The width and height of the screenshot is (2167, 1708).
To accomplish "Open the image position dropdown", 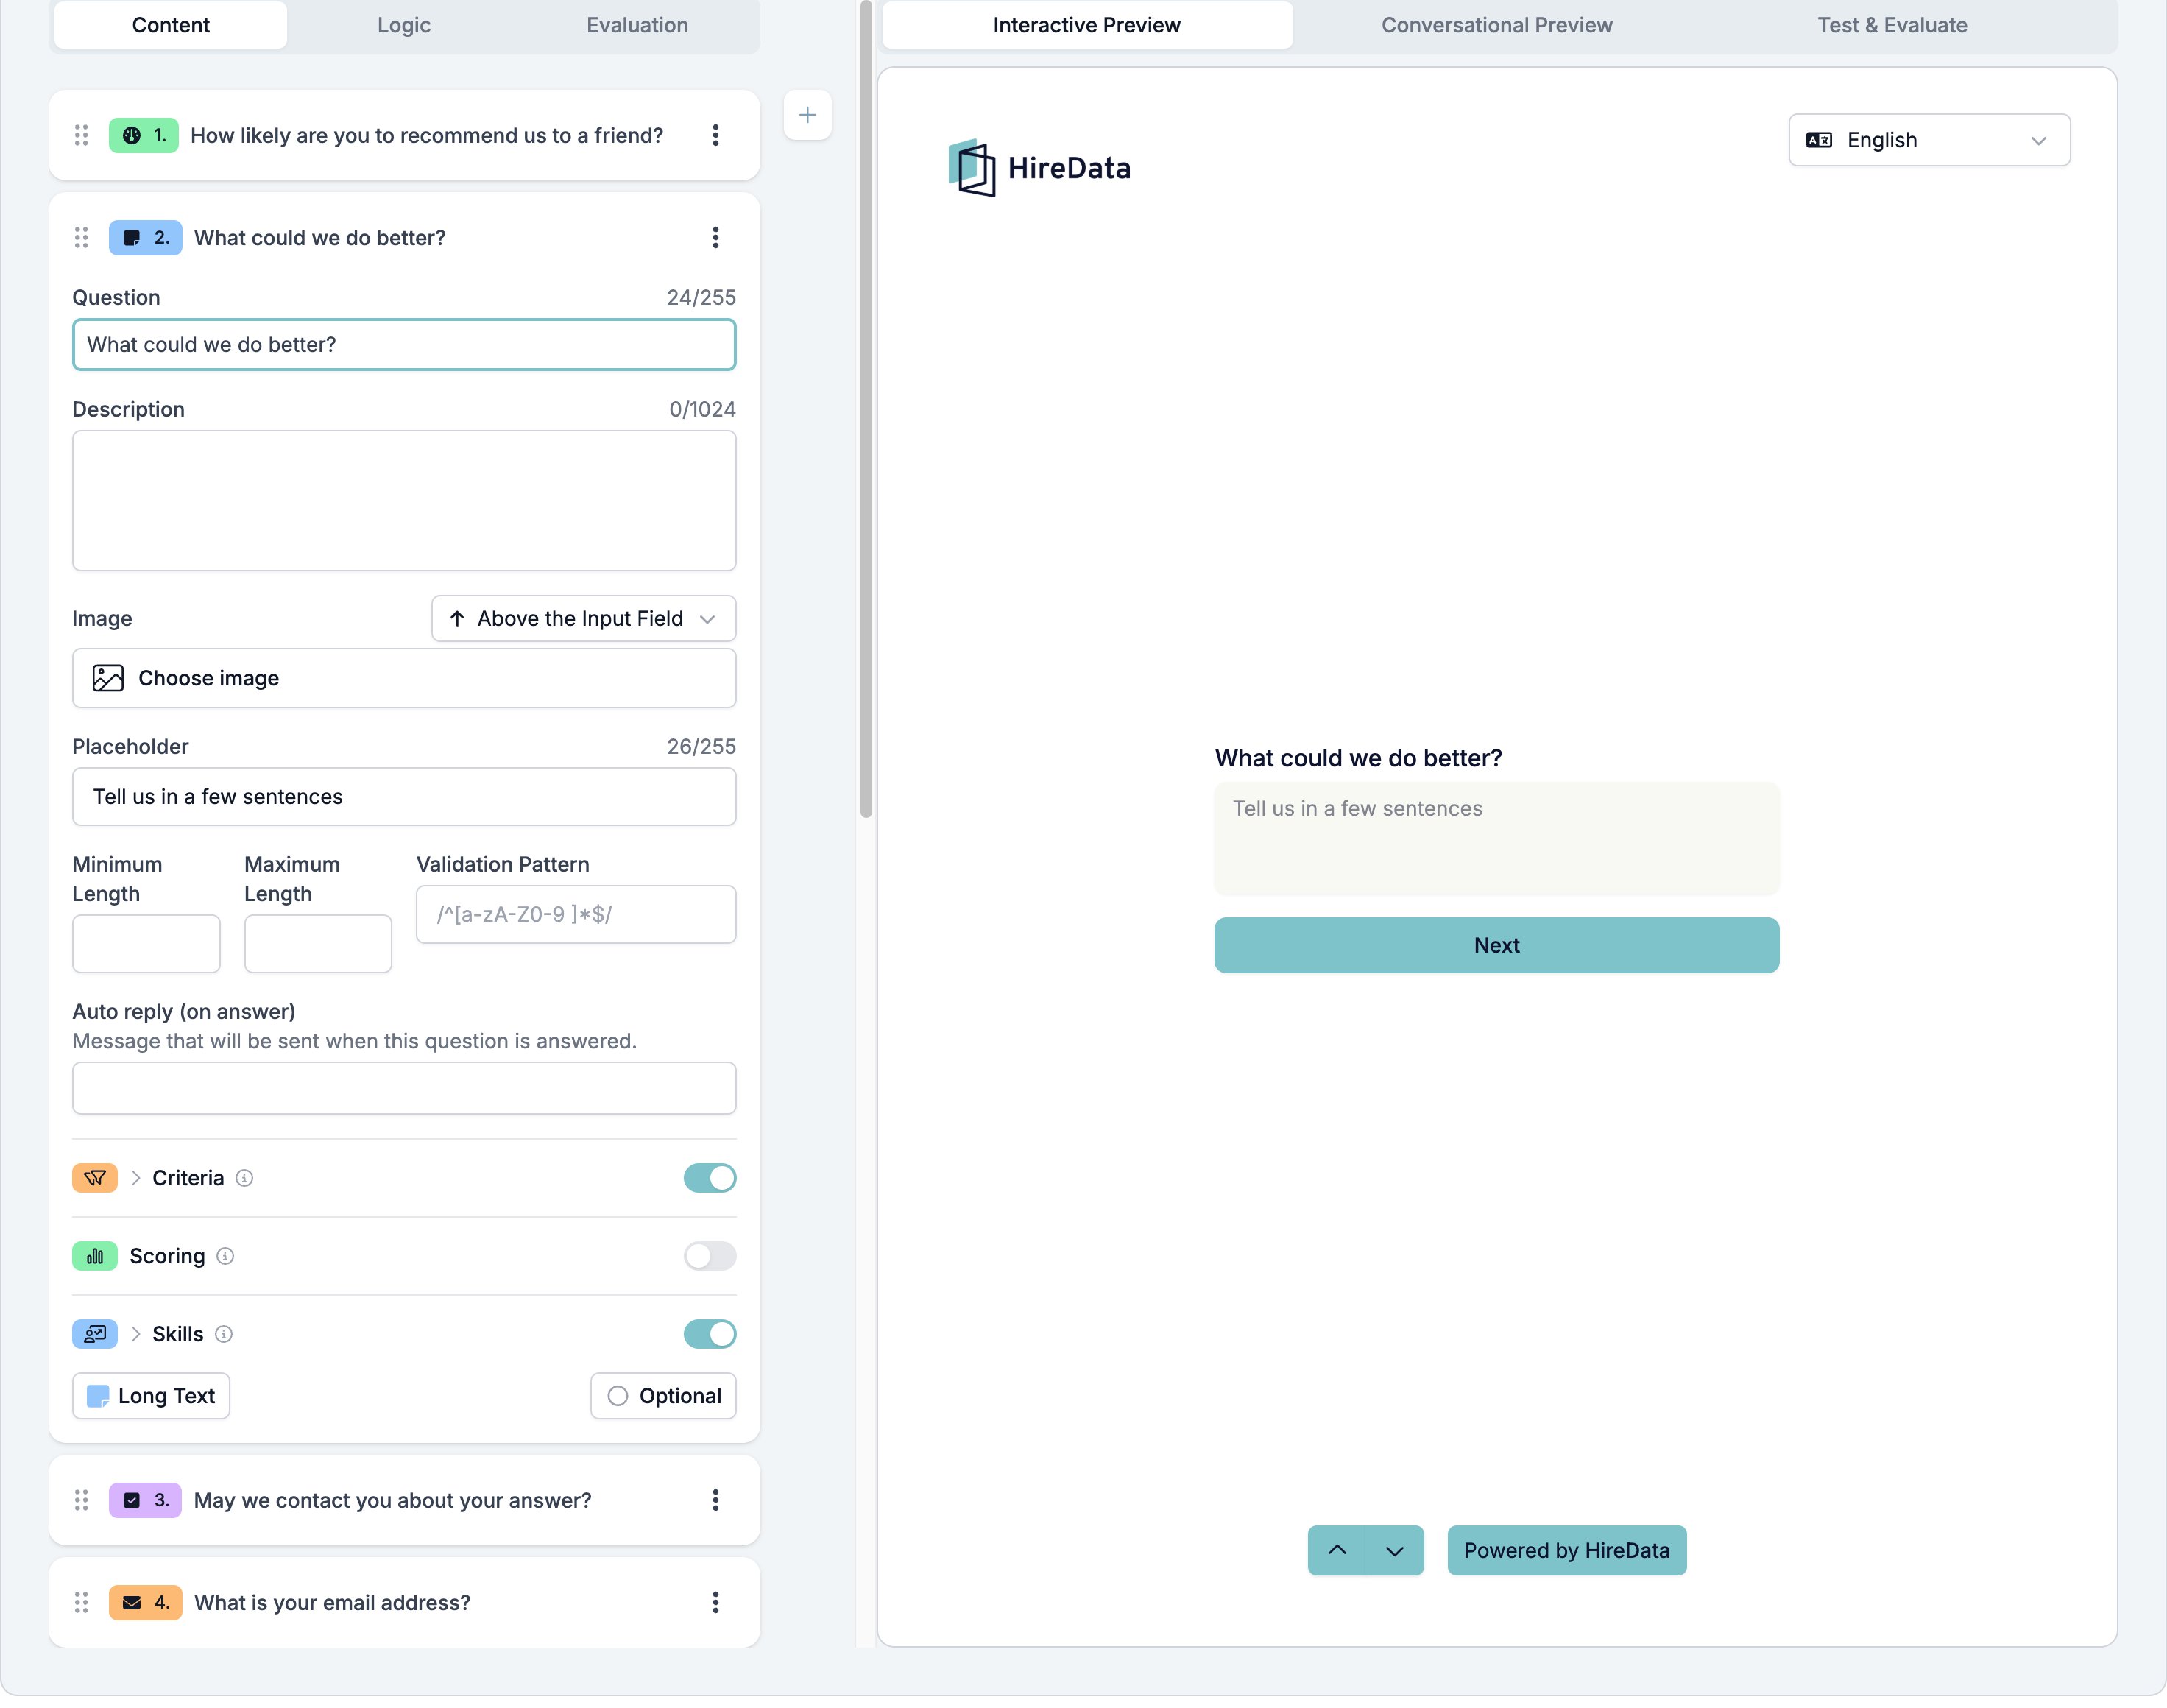I will click(x=584, y=619).
